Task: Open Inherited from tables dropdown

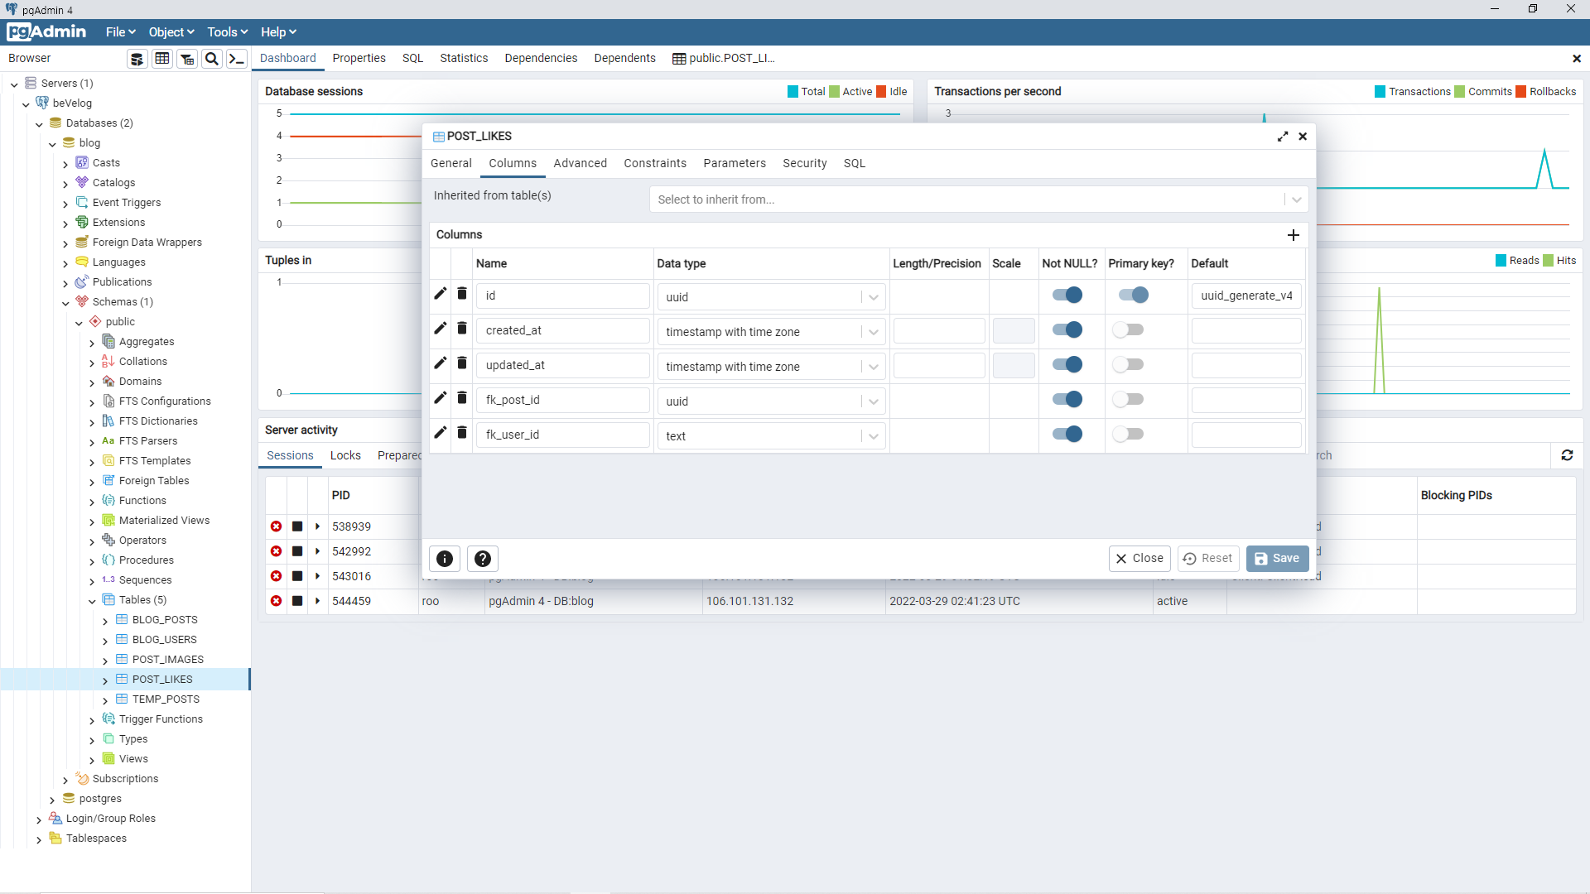Action: (x=979, y=199)
